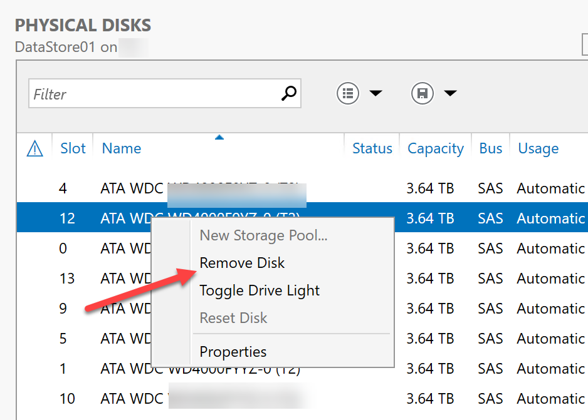Viewport: 588px width, 420px height.
Task: Click the save query disk icon
Action: click(x=423, y=93)
